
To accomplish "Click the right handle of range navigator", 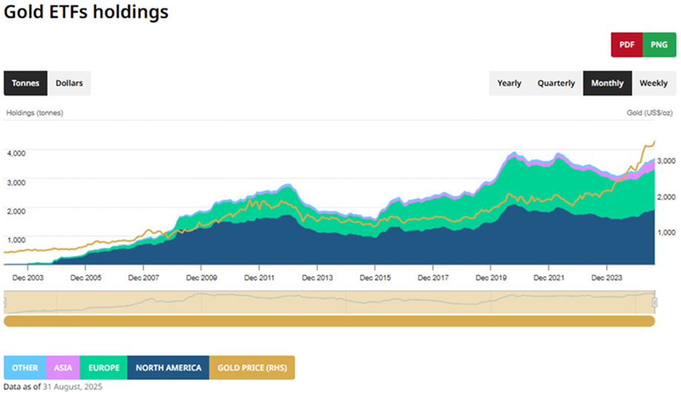I will 654,302.
